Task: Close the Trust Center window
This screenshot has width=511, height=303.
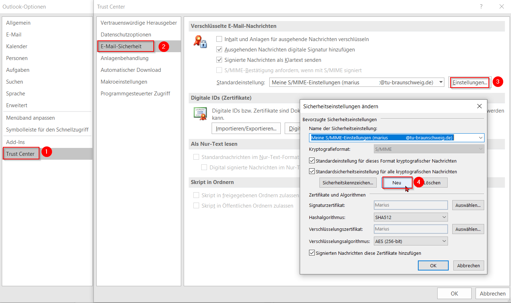Action: click(x=502, y=6)
